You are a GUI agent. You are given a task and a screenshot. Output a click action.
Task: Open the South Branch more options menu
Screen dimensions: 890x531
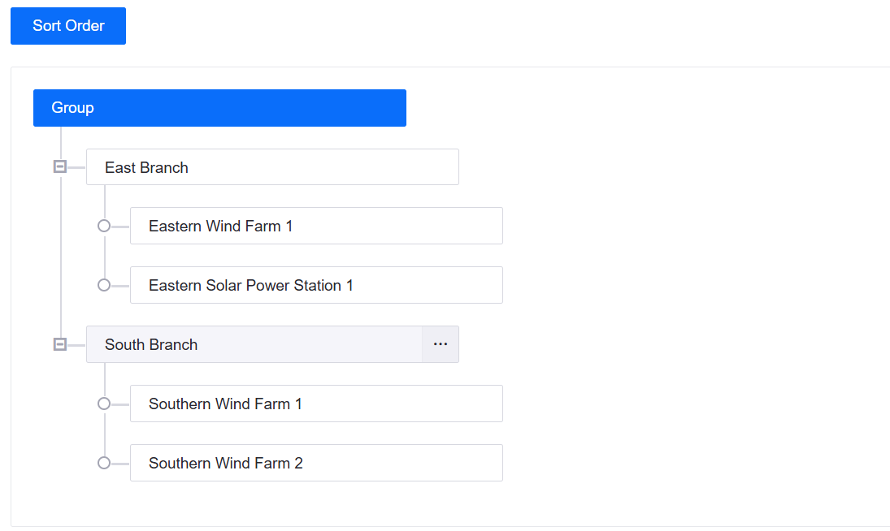pos(441,344)
